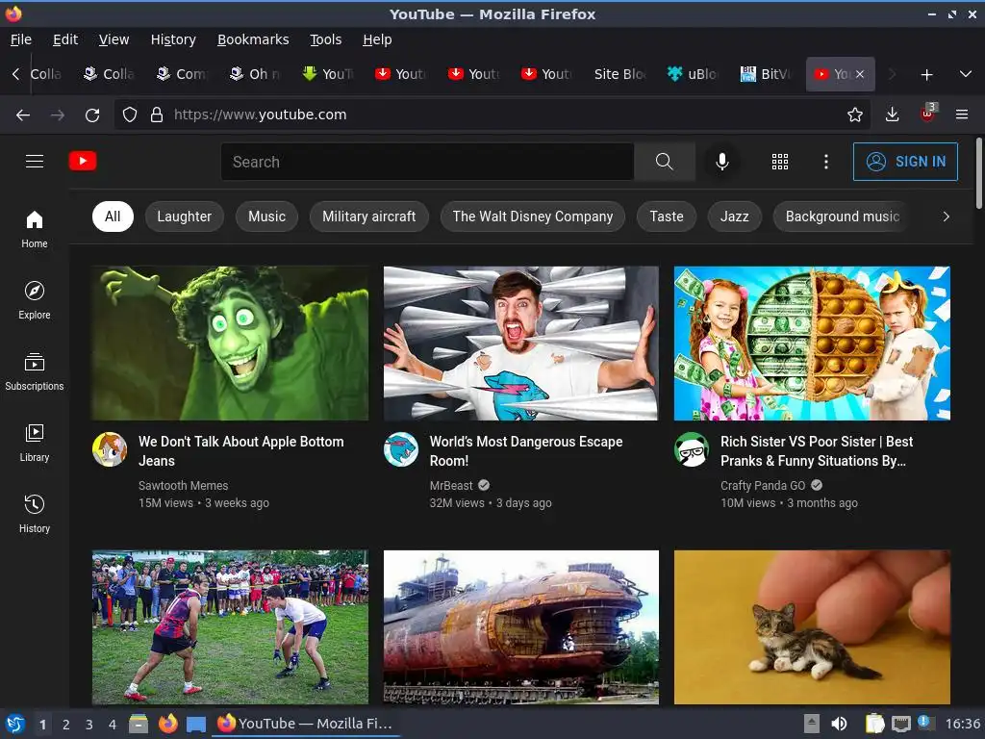Open YouTube settings three-dot menu
This screenshot has height=739, width=985.
coord(826,162)
